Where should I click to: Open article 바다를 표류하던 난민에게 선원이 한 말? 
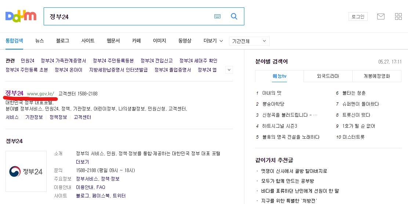pos(300,191)
